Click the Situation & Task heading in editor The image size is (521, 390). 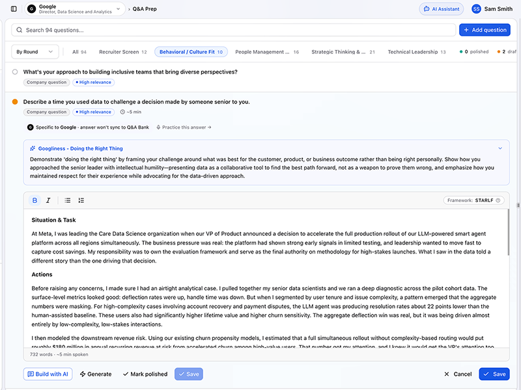(53, 220)
